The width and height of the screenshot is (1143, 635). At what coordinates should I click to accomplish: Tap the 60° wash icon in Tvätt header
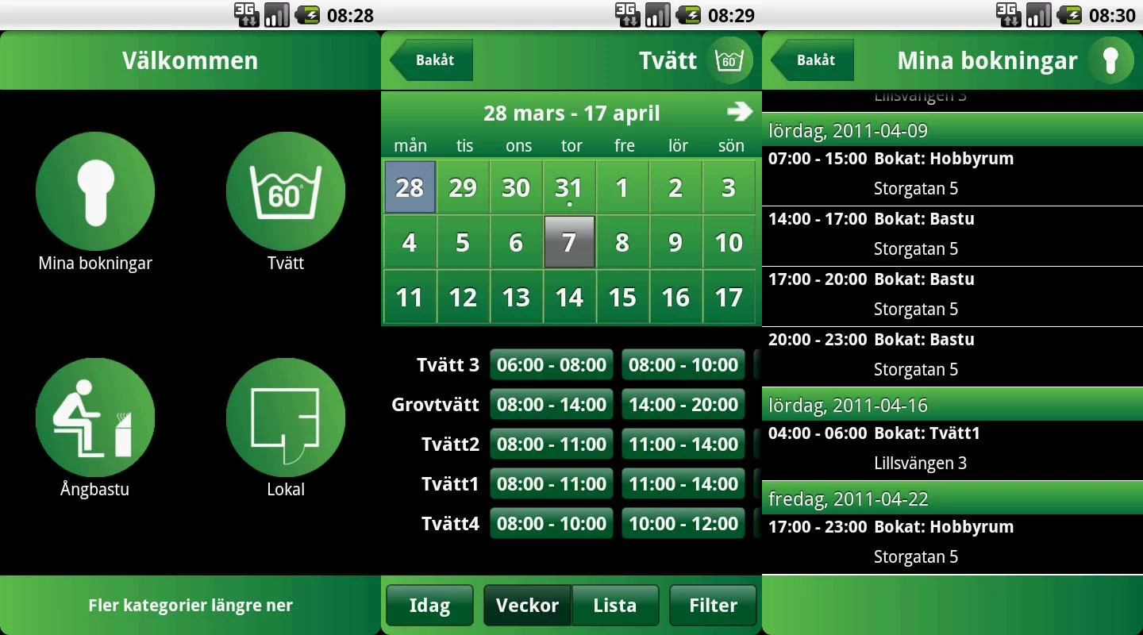pos(729,60)
